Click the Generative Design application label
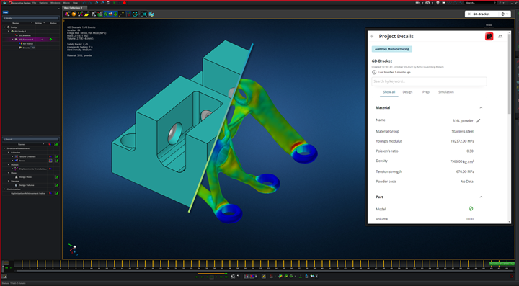Viewport: 519px width, 286px height. [20, 3]
